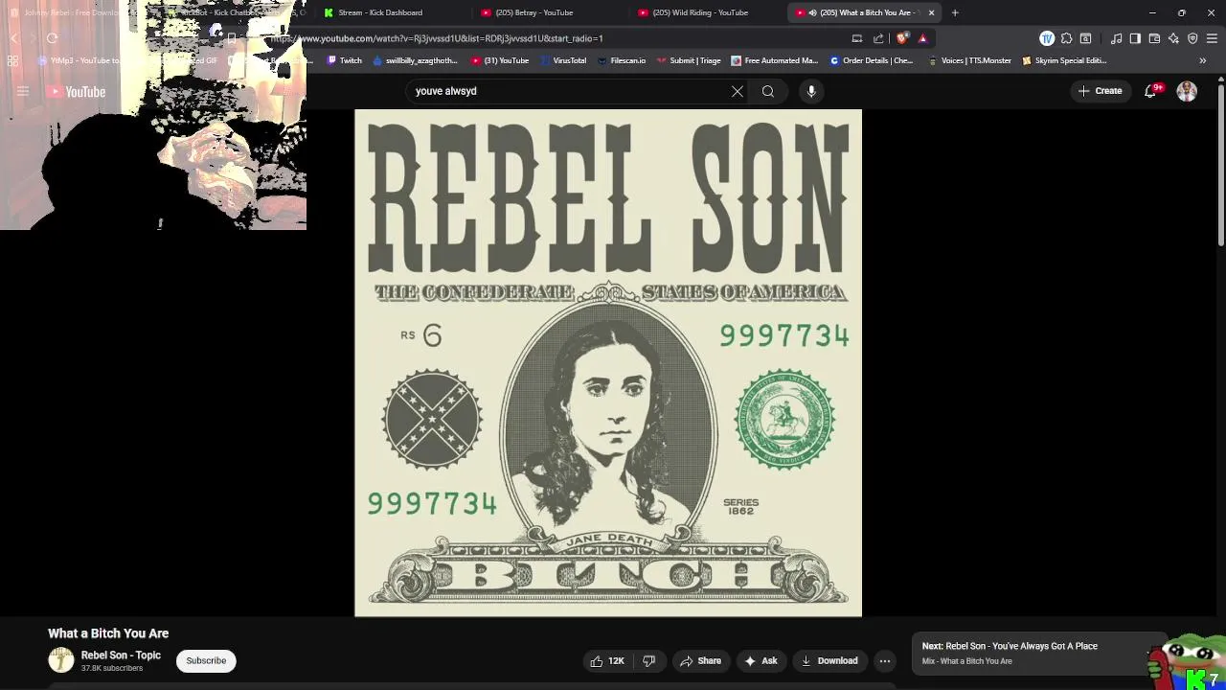Open the browser hamburger main menu
Screen dimensions: 1226x690
[1212, 38]
